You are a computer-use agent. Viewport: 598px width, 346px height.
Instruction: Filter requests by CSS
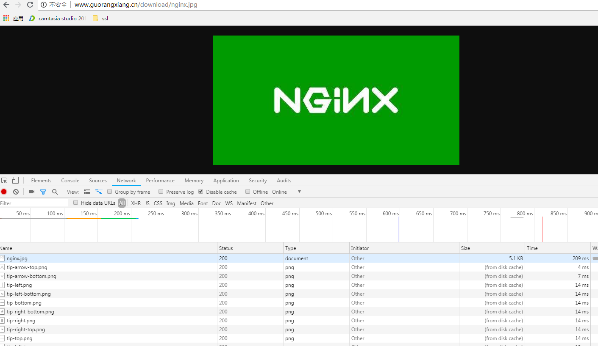[x=158, y=203]
